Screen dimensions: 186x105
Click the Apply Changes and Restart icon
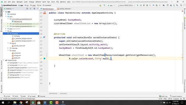point(141,5)
